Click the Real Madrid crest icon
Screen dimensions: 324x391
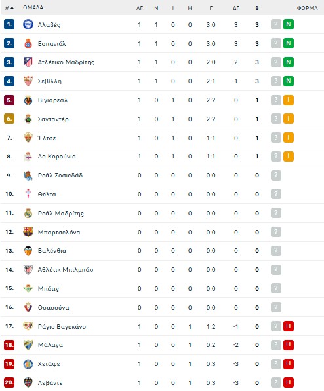(28, 214)
